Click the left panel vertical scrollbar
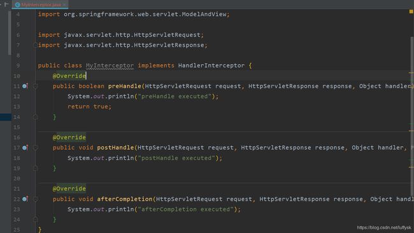Screen dimensions: 414x233 [10, 33]
